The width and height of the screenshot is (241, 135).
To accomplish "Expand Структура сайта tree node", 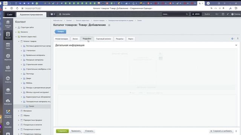I will click(16, 27).
